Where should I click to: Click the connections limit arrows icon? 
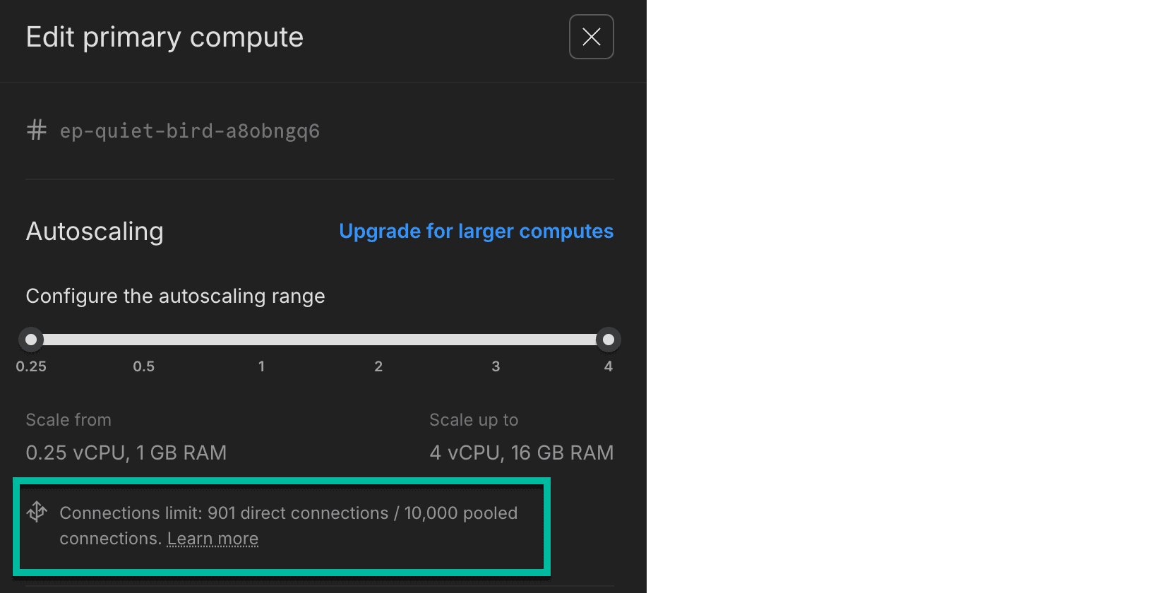coord(36,511)
